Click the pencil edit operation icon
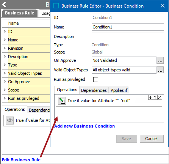 62,101
